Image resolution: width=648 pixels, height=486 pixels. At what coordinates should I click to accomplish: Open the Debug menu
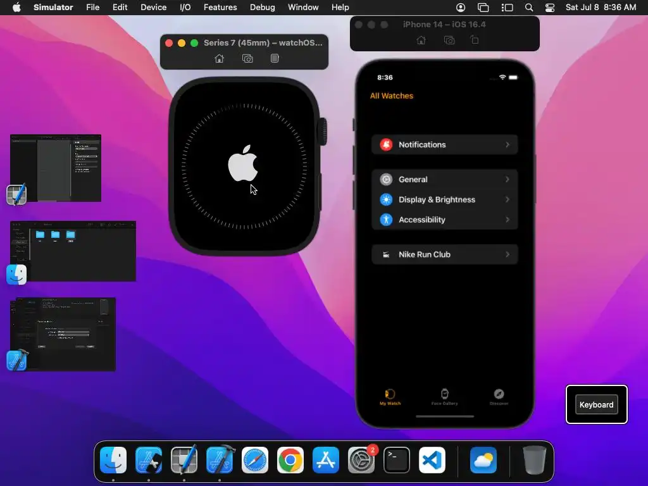pyautogui.click(x=263, y=8)
